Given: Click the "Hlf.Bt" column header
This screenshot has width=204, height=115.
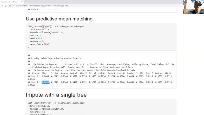Looking at the screenshot, I should pos(168,73).
